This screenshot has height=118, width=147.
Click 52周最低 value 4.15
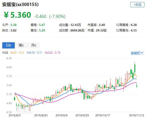(134, 30)
